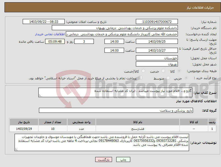Click the request creator name field
The width and height of the screenshot is (221, 167).
click(122, 34)
